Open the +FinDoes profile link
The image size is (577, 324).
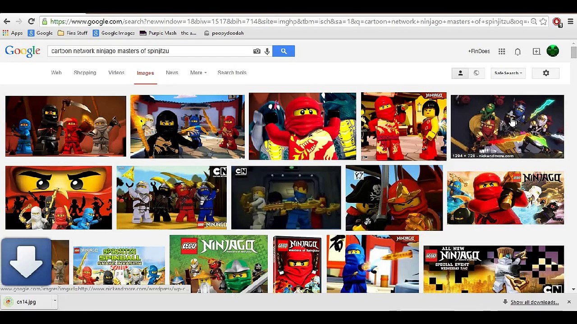(479, 51)
